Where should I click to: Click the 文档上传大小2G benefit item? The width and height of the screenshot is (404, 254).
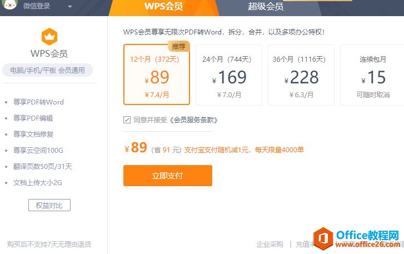[38, 183]
